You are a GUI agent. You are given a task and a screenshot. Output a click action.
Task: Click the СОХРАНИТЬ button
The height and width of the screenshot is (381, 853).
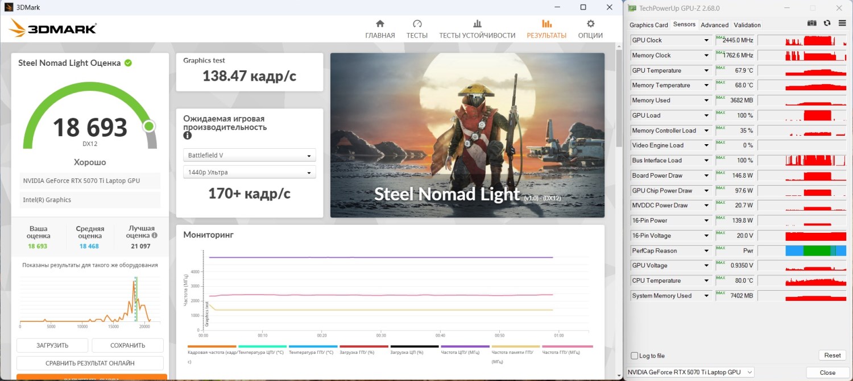(127, 345)
